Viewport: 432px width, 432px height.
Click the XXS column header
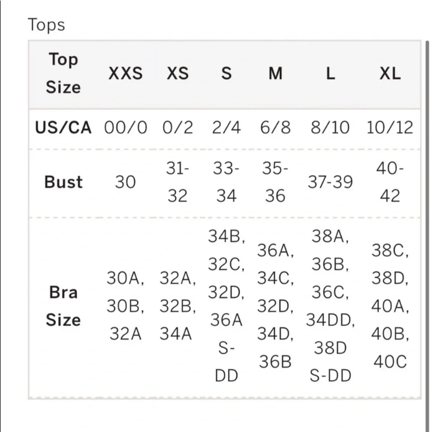point(125,74)
